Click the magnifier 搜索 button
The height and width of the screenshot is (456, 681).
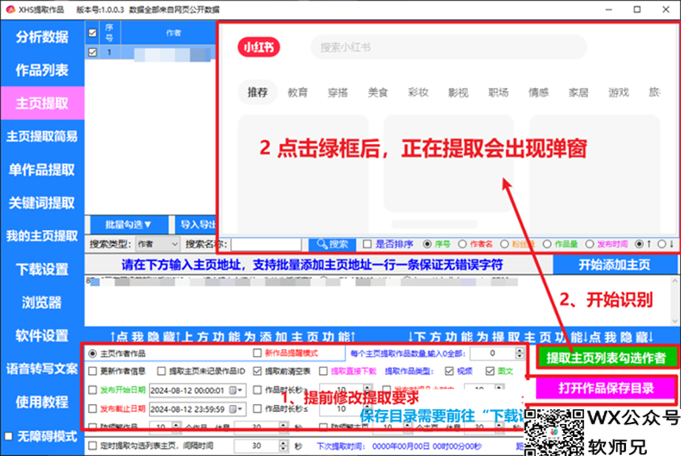pos(331,245)
